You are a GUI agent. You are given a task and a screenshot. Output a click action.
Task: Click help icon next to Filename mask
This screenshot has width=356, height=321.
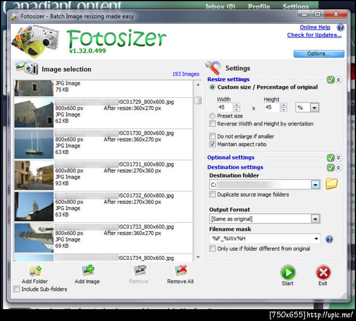pyautogui.click(x=329, y=239)
